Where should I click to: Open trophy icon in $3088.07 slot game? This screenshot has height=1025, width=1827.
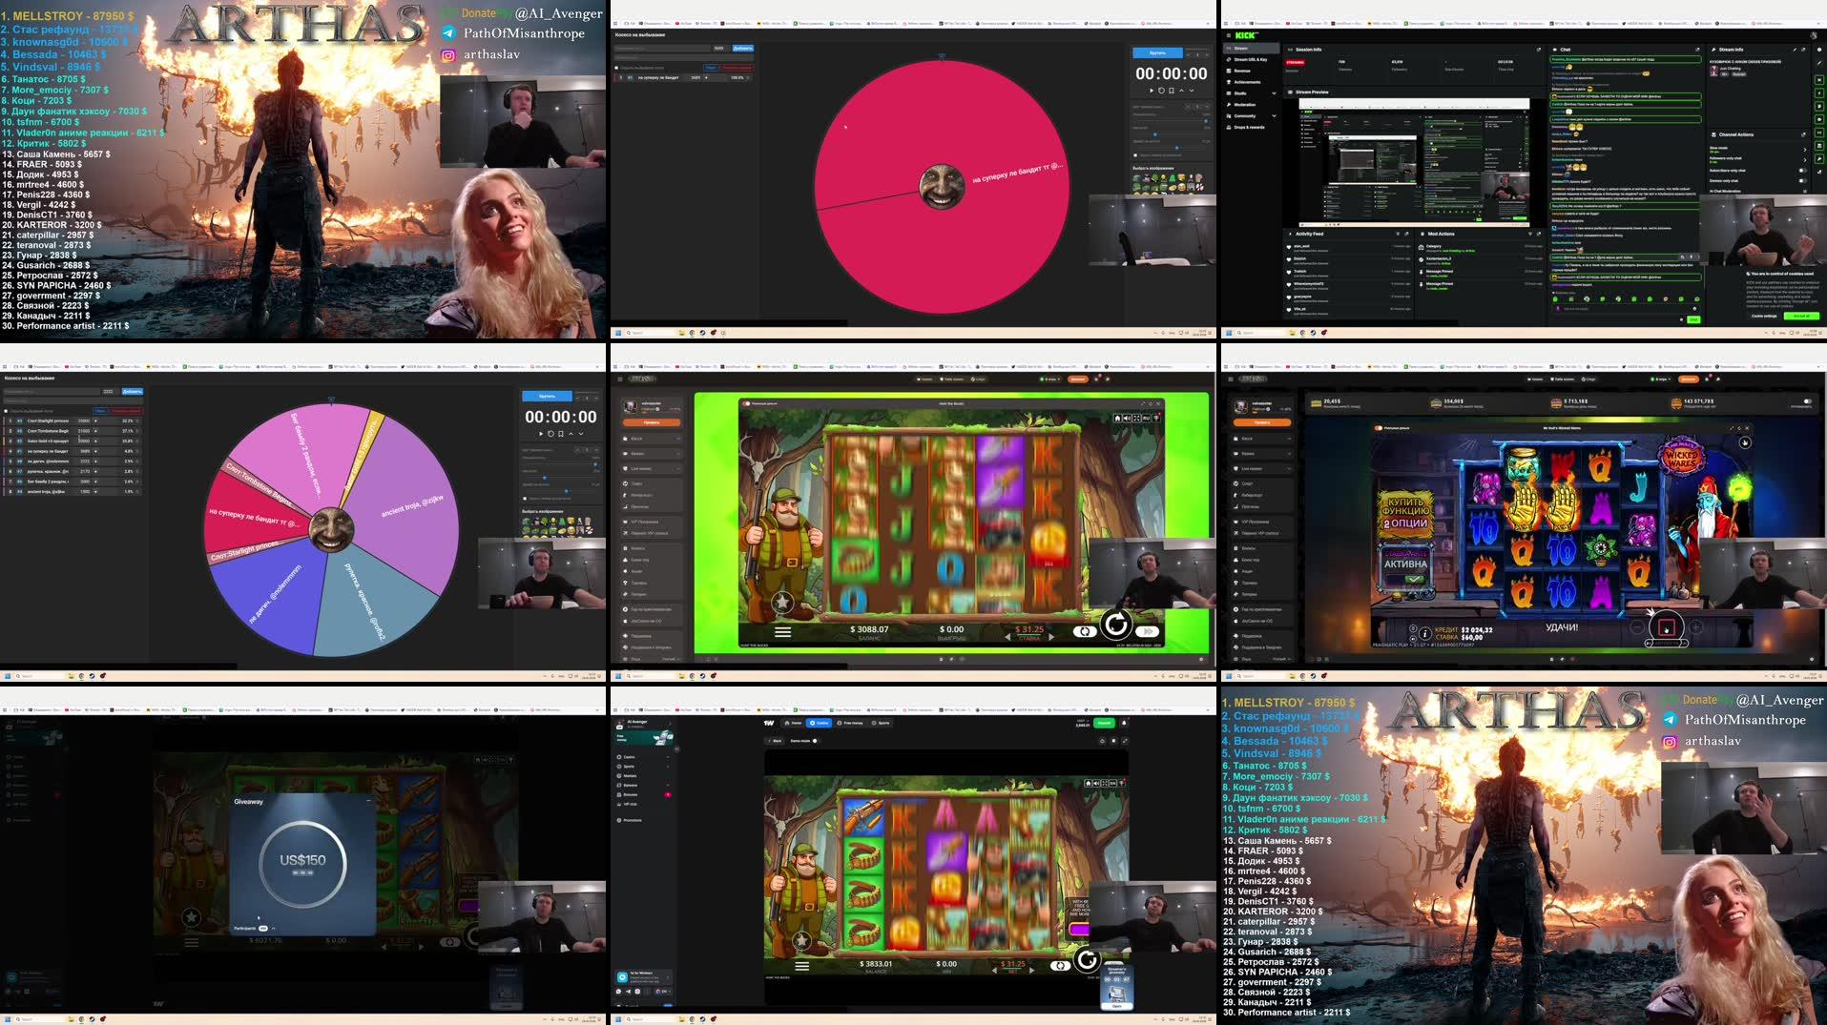point(1156,418)
